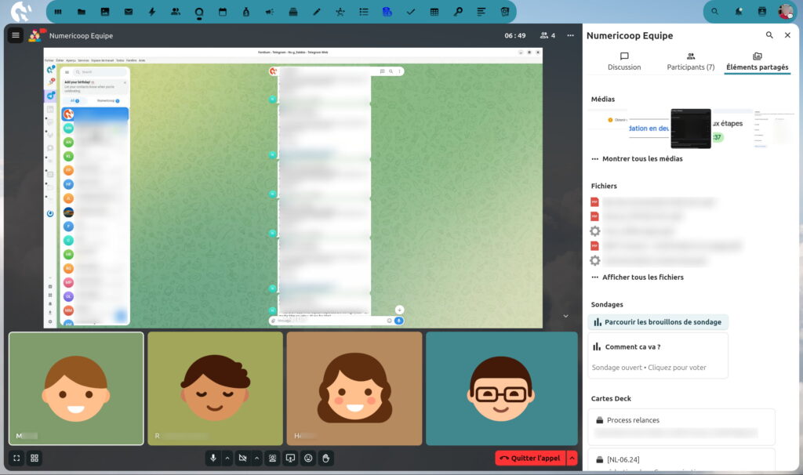Open the key Passwords app icon
The width and height of the screenshot is (803, 475).
tap(458, 12)
